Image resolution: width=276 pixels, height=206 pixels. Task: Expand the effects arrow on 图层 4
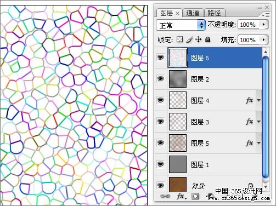258,100
